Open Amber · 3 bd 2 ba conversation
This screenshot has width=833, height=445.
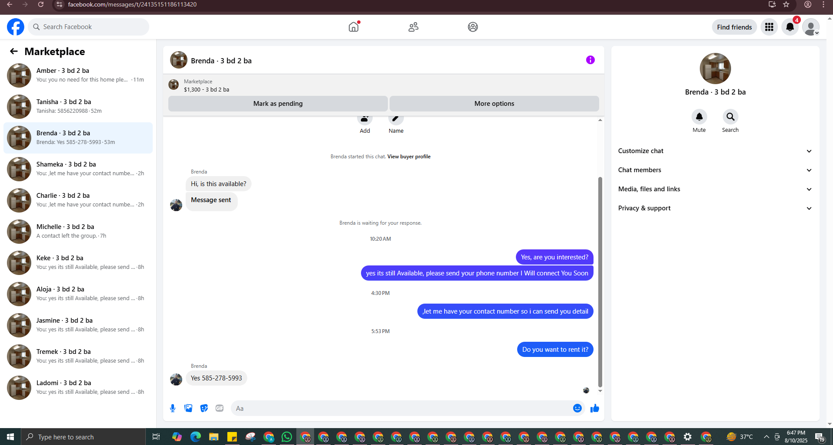coord(78,75)
